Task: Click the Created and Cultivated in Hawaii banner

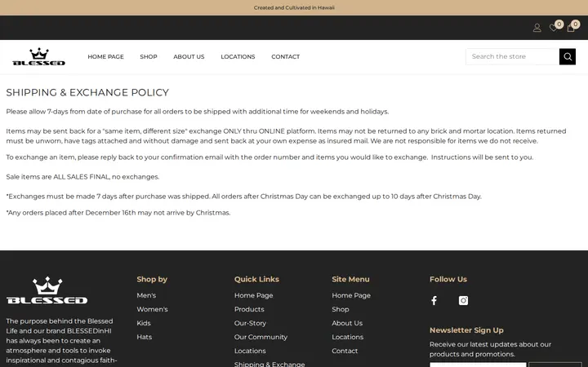Action: coord(294,7)
